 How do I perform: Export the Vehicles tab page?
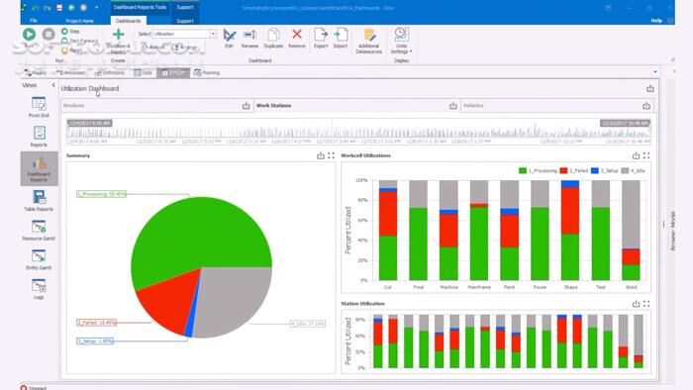(x=646, y=106)
